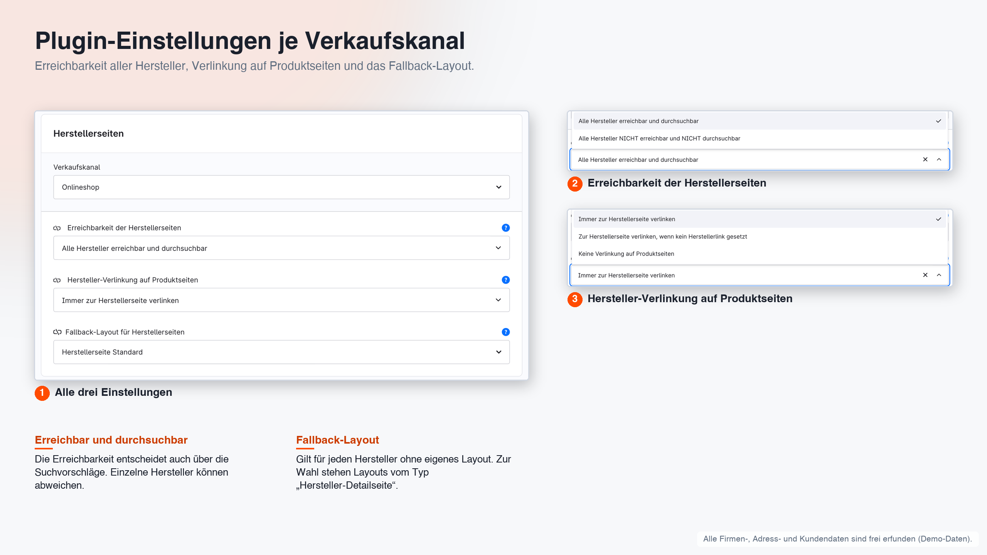987x555 pixels.
Task: Click the 'Verkaufskanal' field label
Action: point(77,167)
